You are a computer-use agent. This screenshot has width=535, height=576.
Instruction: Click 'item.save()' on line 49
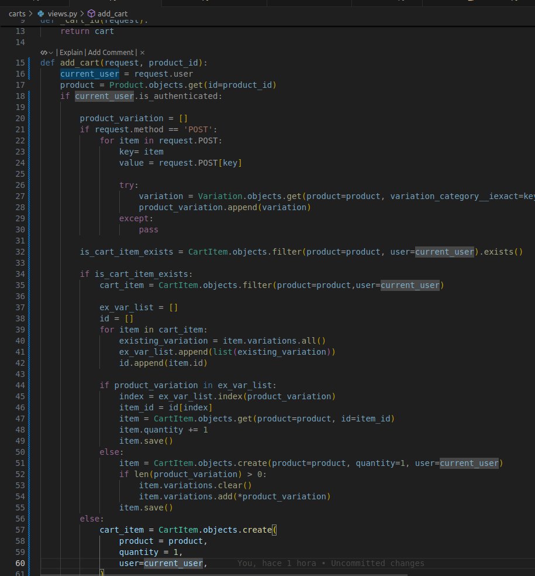146,441
